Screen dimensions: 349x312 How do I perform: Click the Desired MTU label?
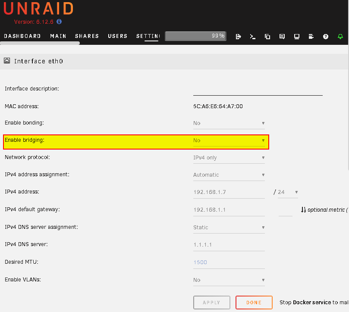pos(22,262)
